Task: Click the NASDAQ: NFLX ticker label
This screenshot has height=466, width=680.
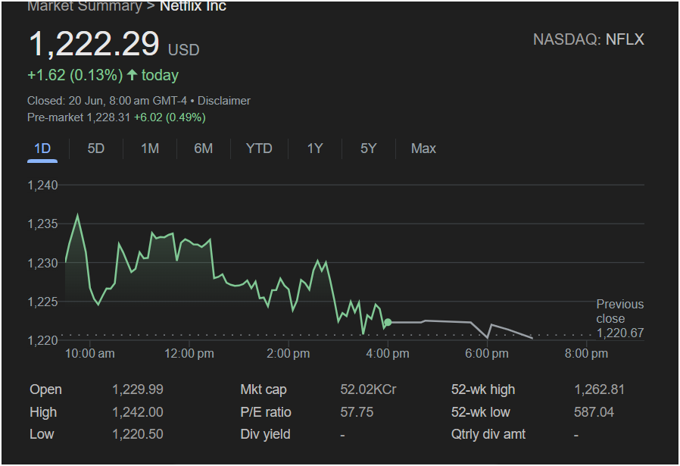Action: (588, 39)
